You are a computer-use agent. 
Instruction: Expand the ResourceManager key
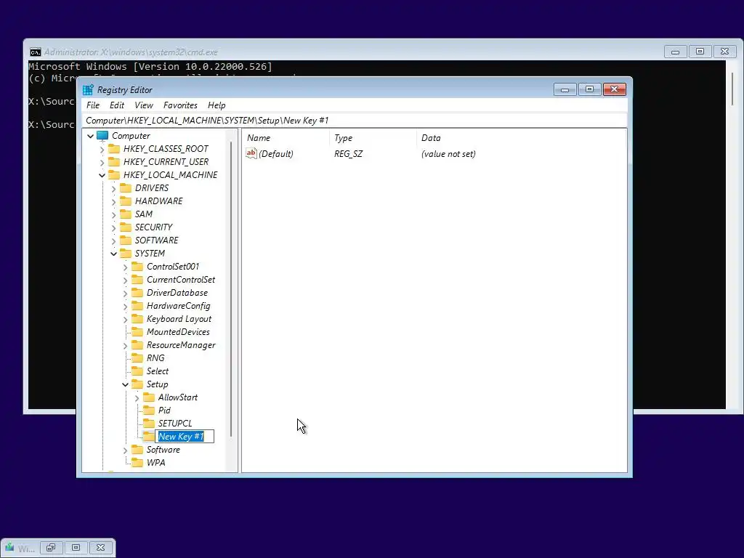click(125, 346)
